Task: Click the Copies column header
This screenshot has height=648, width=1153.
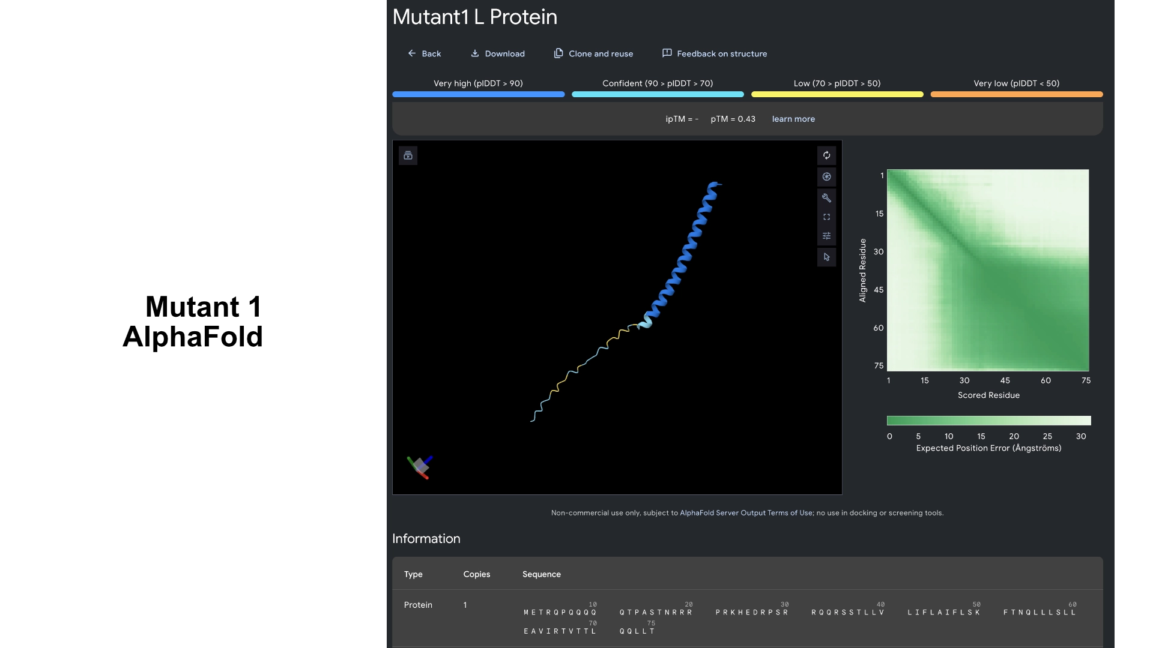Action: pos(476,574)
